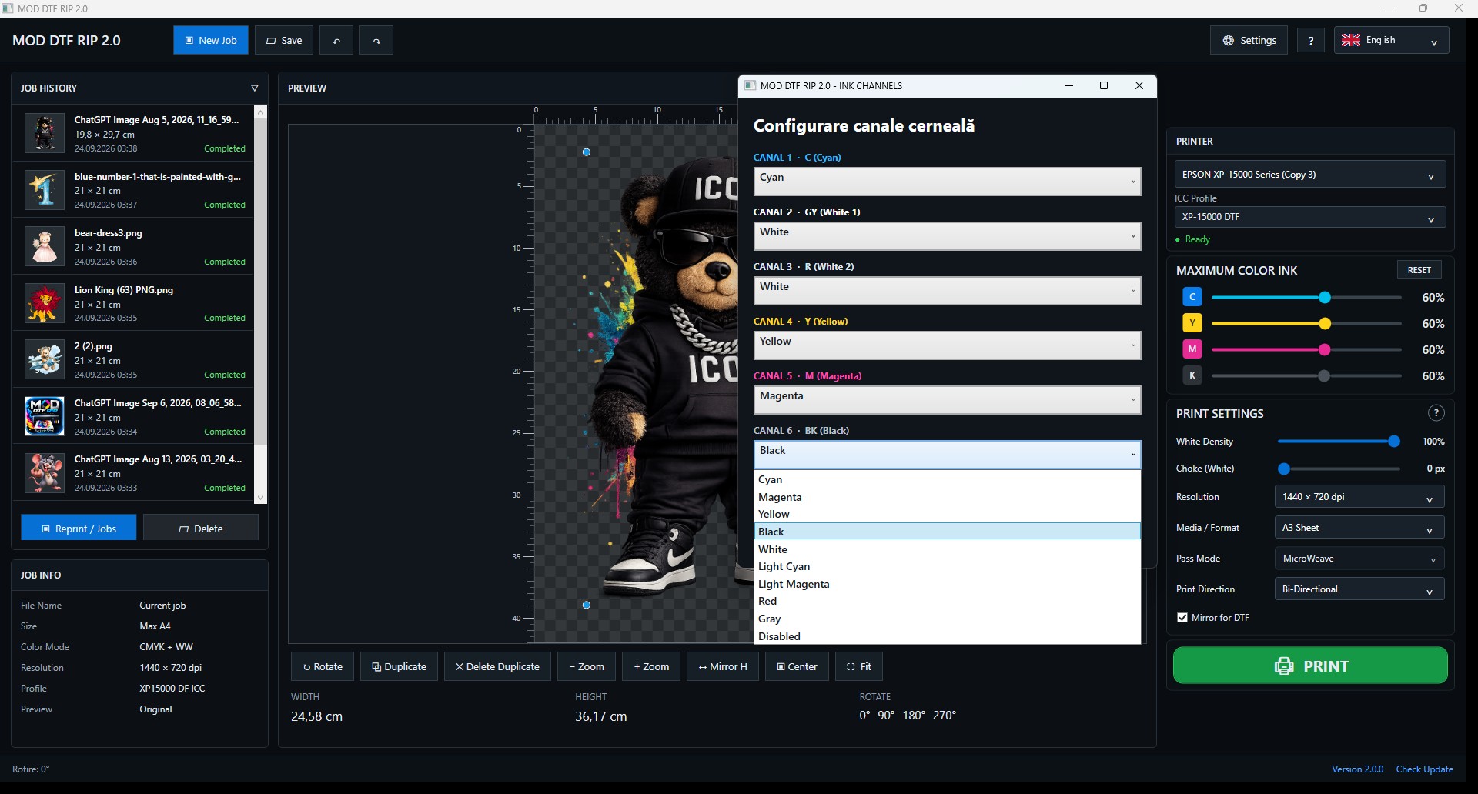Image resolution: width=1478 pixels, height=794 pixels.
Task: Expand the printer selection dropdown
Action: 1309,175
